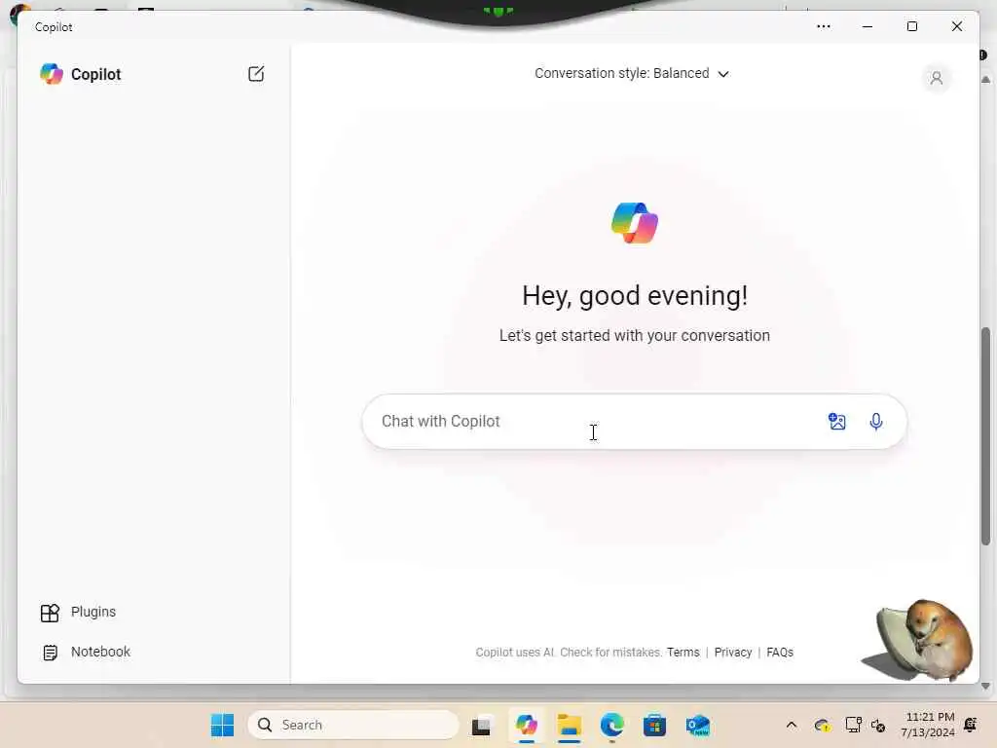The image size is (997, 748).
Task: Open Microsoft Store from taskbar
Action: point(654,725)
